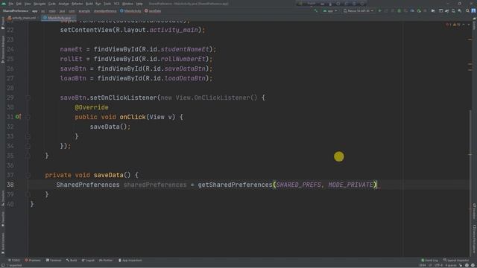477x268 pixels.
Task: Open the app run configuration dropdown
Action: pos(330,11)
